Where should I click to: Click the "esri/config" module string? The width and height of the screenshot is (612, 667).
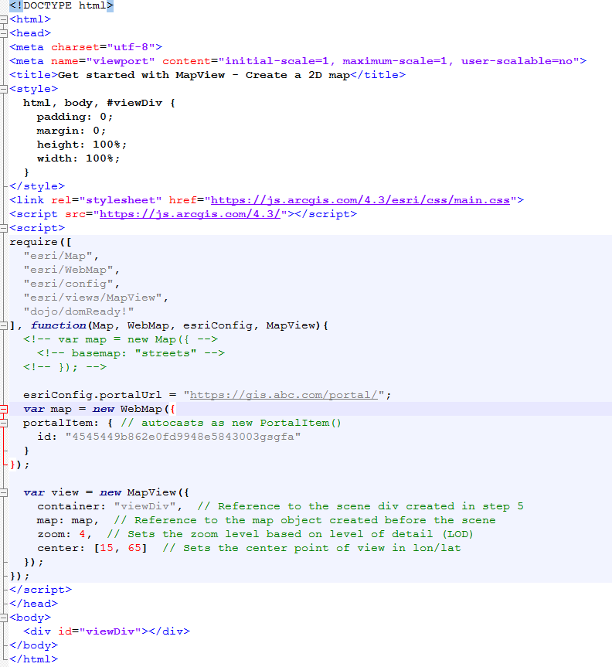tap(68, 284)
